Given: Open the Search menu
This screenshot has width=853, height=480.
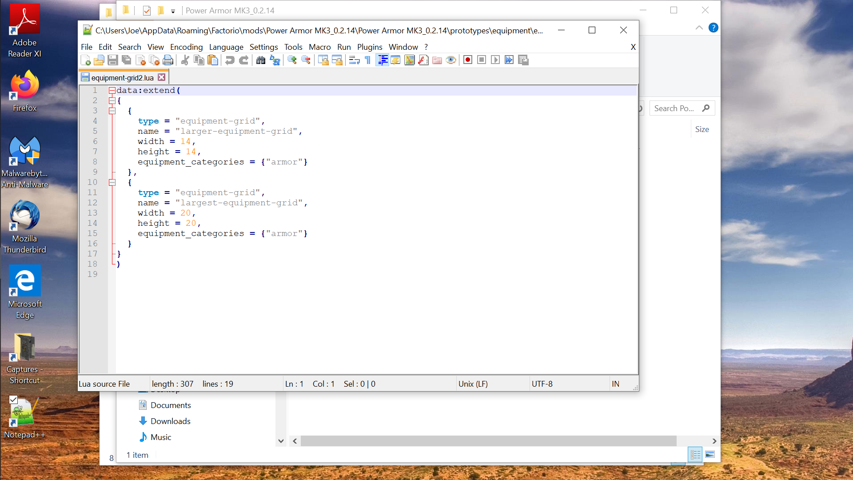Looking at the screenshot, I should [129, 47].
